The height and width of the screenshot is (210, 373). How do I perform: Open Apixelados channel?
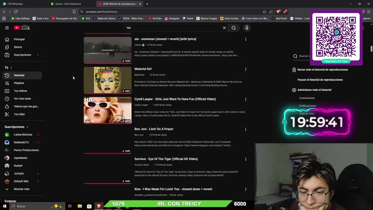22,158
